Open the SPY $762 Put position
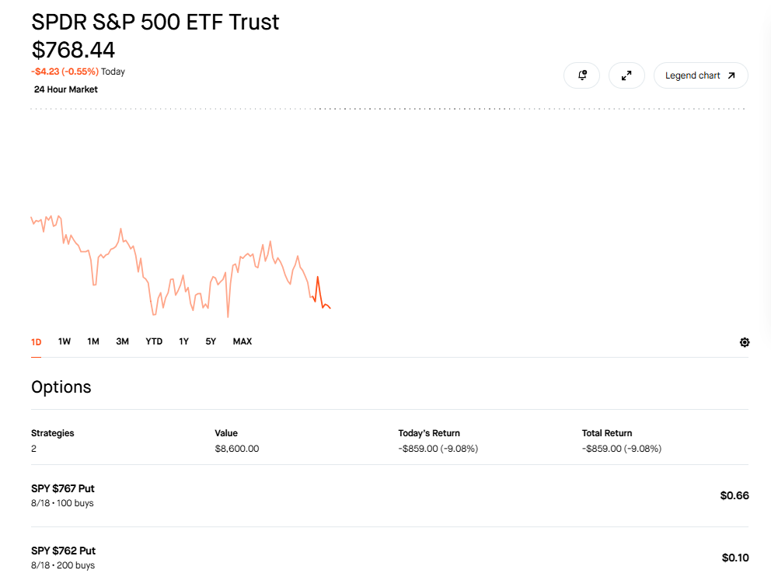Viewport: 771px width, 584px height. (x=389, y=558)
